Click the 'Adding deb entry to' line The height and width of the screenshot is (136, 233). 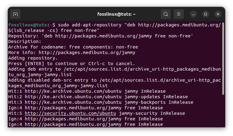pyautogui.click(x=115, y=69)
